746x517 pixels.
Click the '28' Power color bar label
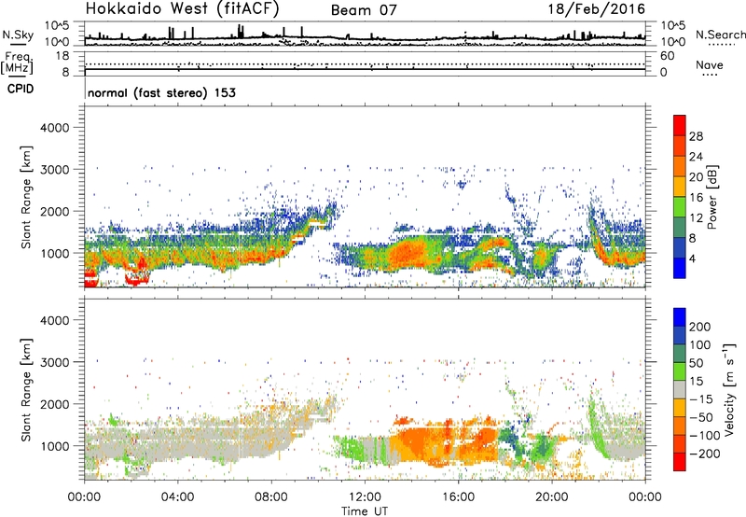click(x=696, y=136)
